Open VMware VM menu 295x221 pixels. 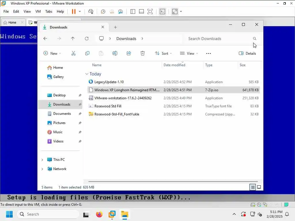coord(38,12)
